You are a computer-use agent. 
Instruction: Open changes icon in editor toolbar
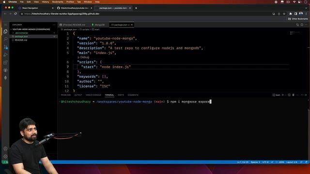click(297, 25)
